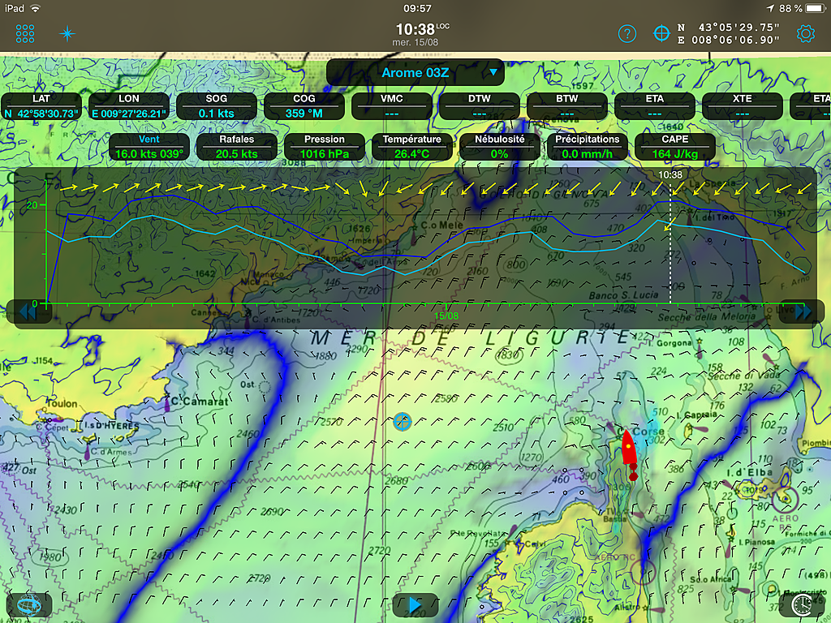Image resolution: width=831 pixels, height=623 pixels.
Task: Tap the 15/08 date label on meteogram
Action: [x=446, y=316]
